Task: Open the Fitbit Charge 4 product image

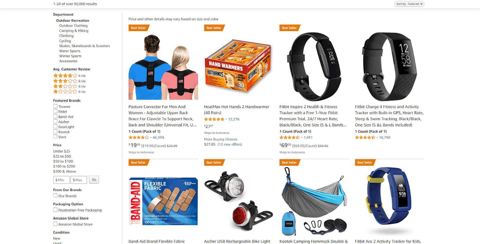Action: pos(389,66)
